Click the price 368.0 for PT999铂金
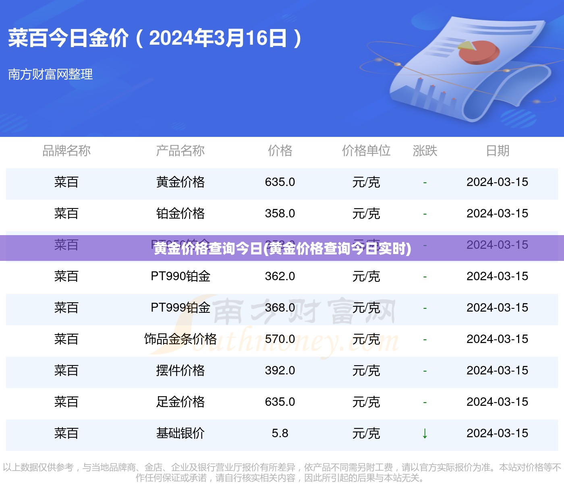 280,308
